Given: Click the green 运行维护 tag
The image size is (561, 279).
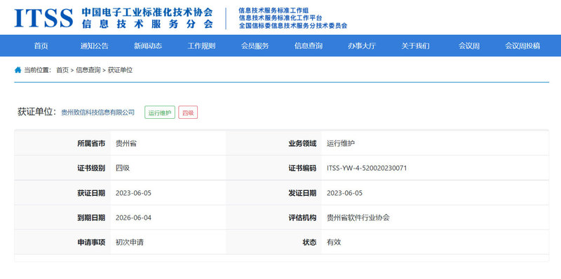Looking at the screenshot, I should [x=160, y=113].
